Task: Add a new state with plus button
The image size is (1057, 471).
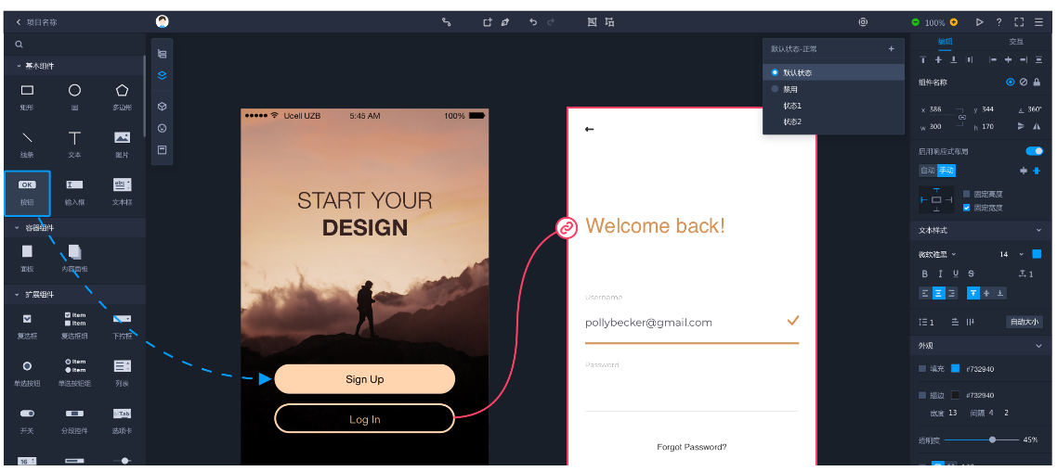Action: (891, 48)
